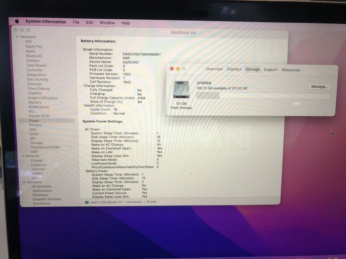
Task: Select Memory in the sidebar
Action: coord(35,102)
